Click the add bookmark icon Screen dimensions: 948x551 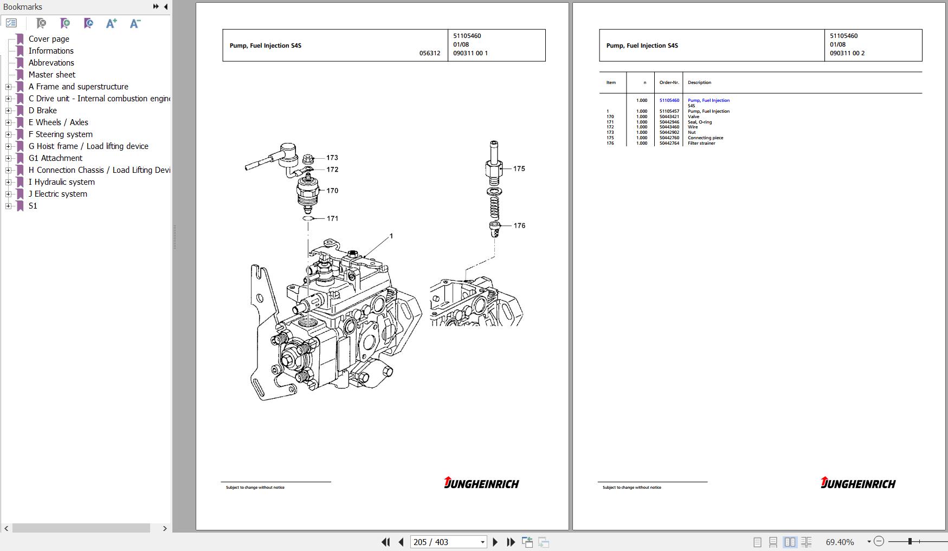[x=65, y=23]
